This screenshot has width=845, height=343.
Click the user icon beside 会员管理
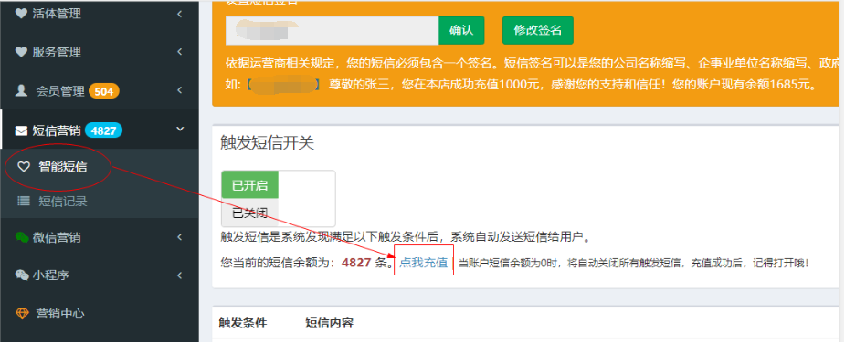click(x=21, y=90)
